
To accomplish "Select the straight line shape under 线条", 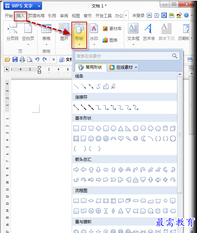I will pos(76,86).
